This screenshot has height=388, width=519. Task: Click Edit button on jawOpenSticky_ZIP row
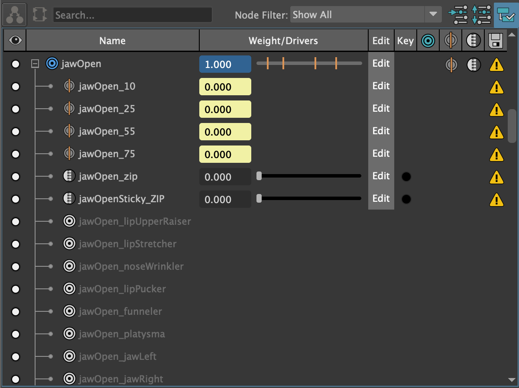click(x=381, y=198)
